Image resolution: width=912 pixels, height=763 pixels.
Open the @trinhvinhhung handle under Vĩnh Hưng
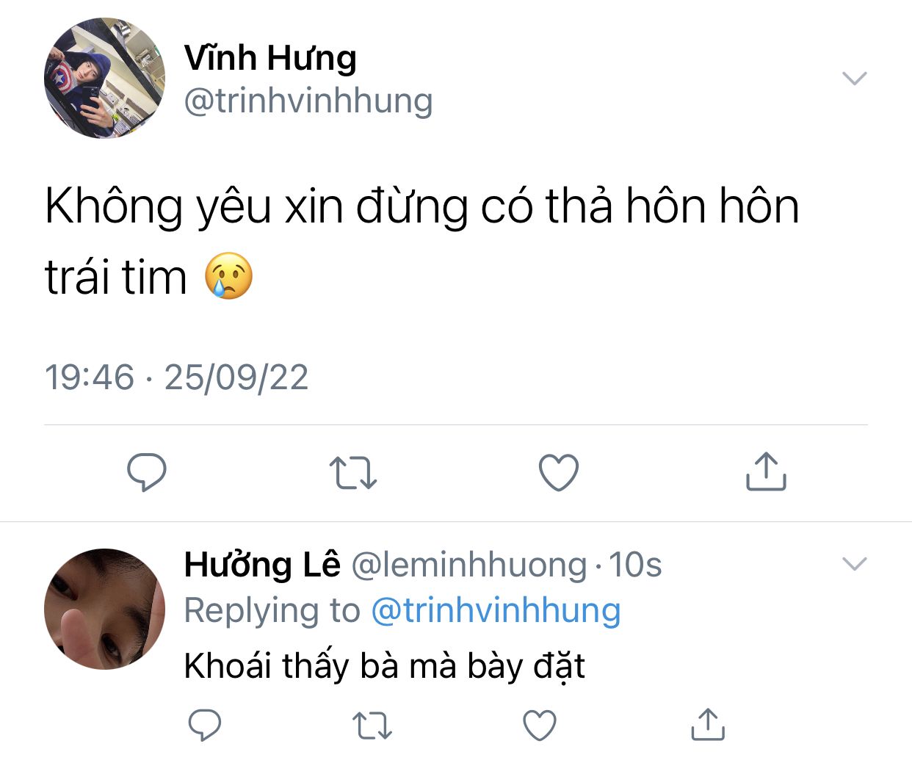(308, 101)
